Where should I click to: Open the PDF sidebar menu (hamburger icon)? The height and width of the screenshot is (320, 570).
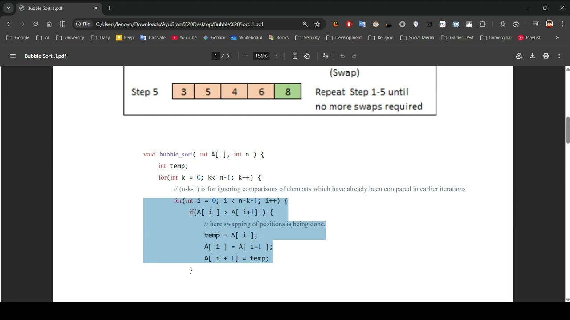(13, 56)
